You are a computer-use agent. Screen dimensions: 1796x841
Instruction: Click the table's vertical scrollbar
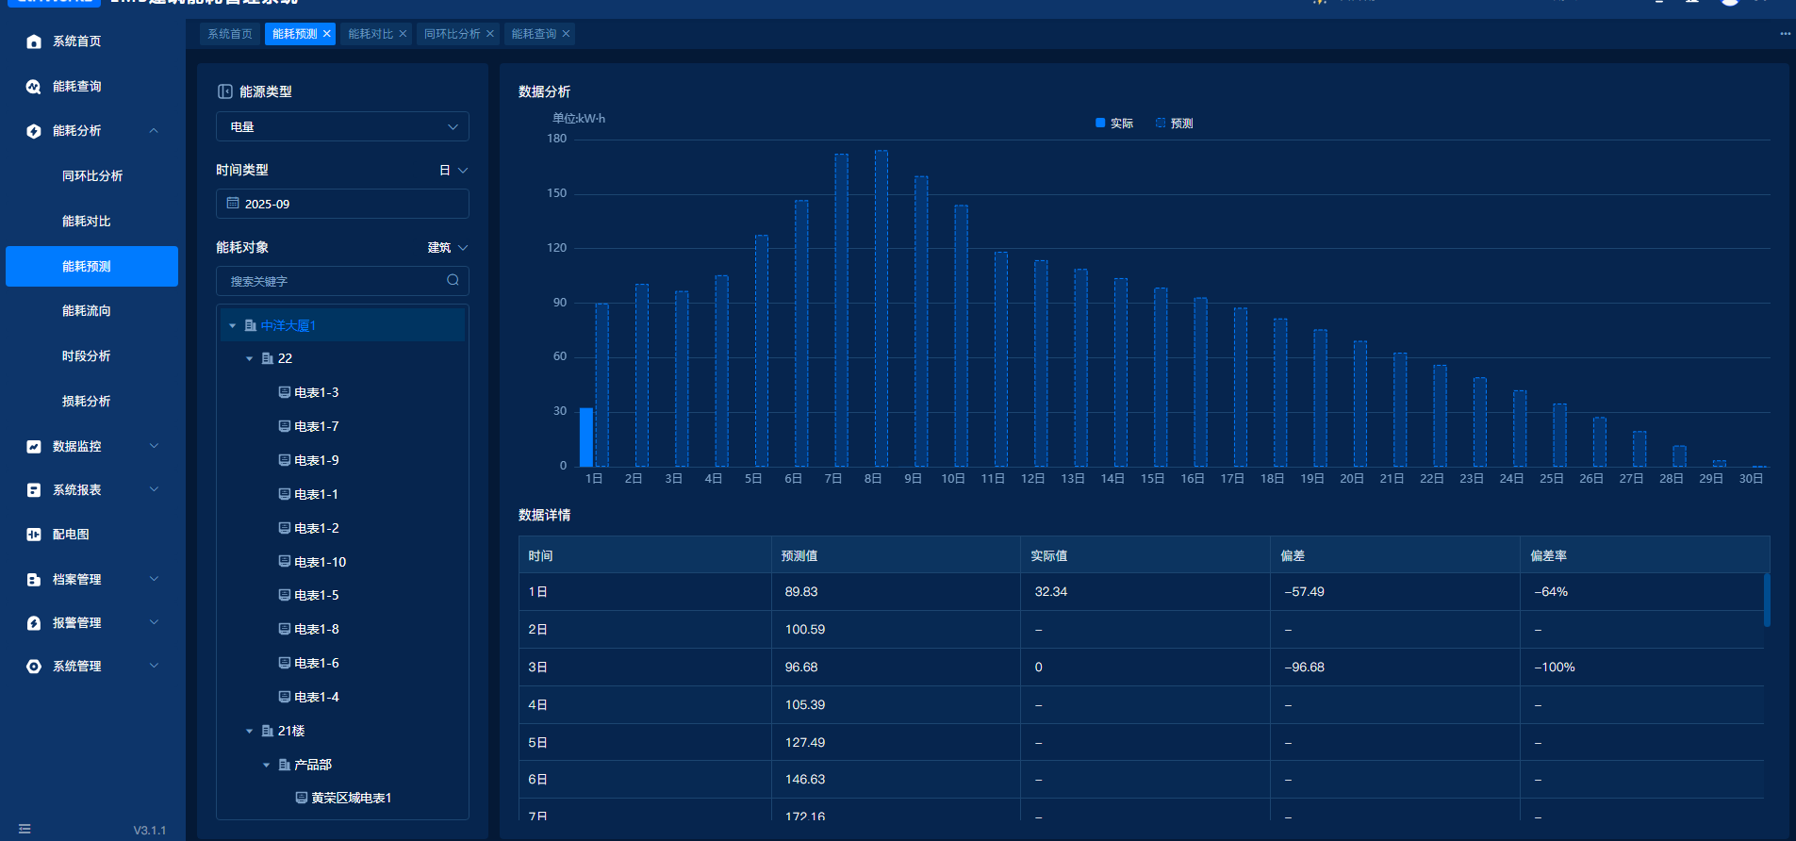(x=1766, y=600)
